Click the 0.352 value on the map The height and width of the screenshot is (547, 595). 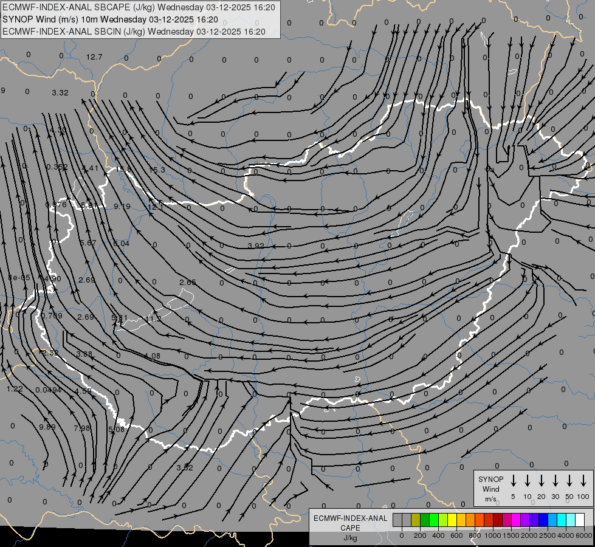[x=57, y=167]
